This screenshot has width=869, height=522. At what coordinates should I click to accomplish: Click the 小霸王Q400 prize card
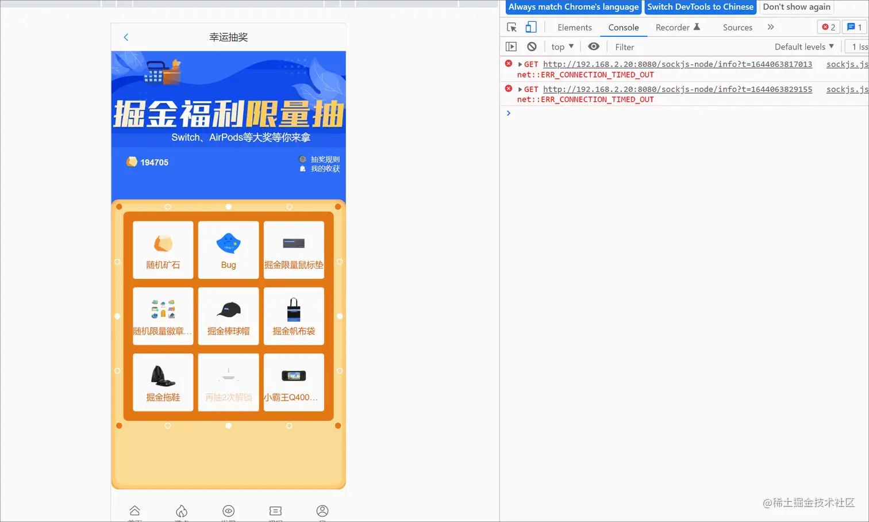coord(294,382)
